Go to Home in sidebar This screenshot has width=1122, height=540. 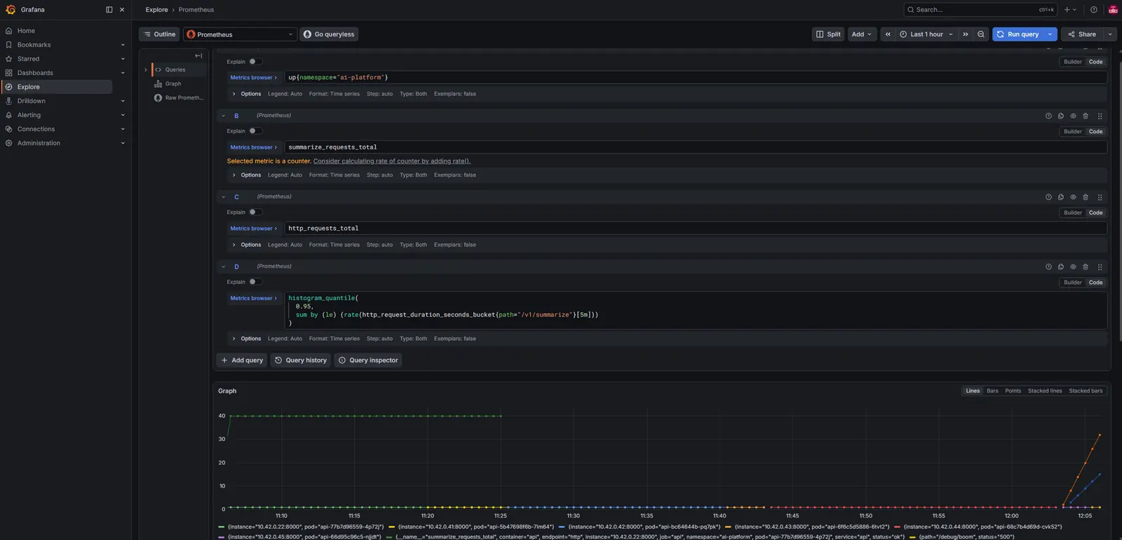coord(26,31)
